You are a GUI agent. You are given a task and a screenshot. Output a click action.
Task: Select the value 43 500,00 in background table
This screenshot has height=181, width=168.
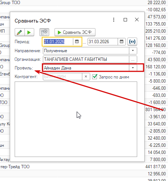[157, 60]
